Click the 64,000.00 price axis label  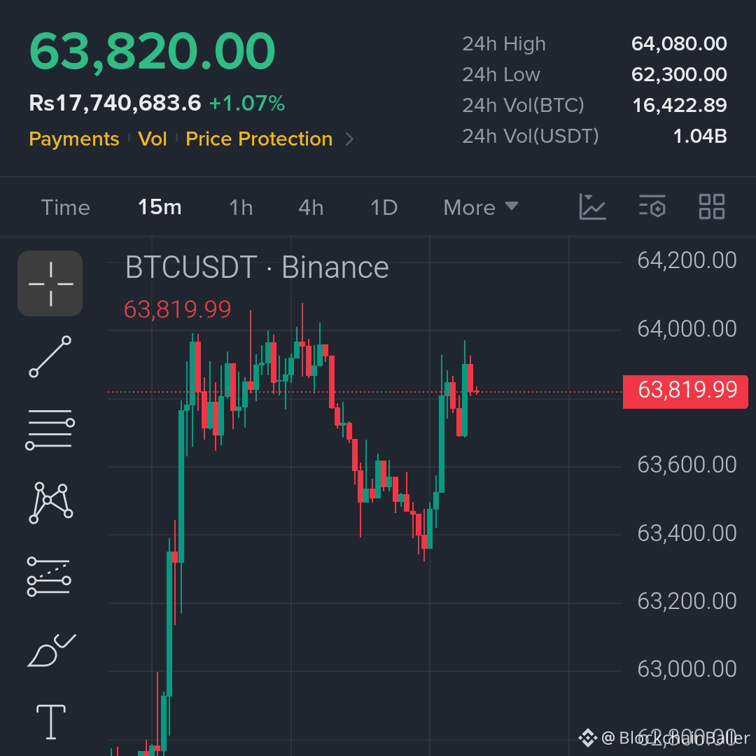coord(687,329)
